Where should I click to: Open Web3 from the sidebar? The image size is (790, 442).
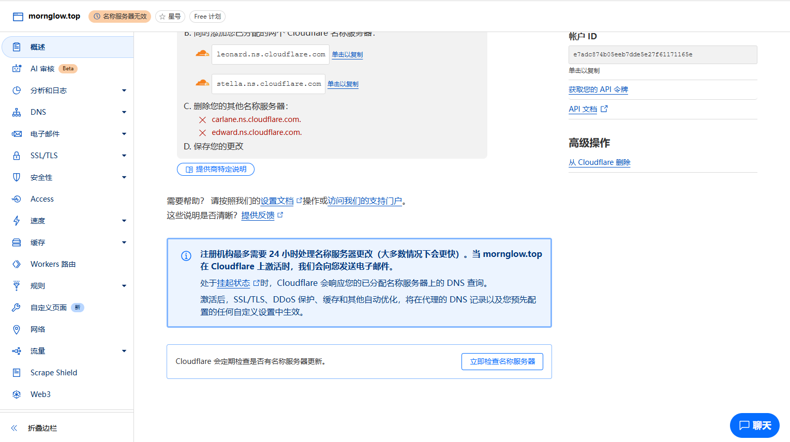coord(18,394)
